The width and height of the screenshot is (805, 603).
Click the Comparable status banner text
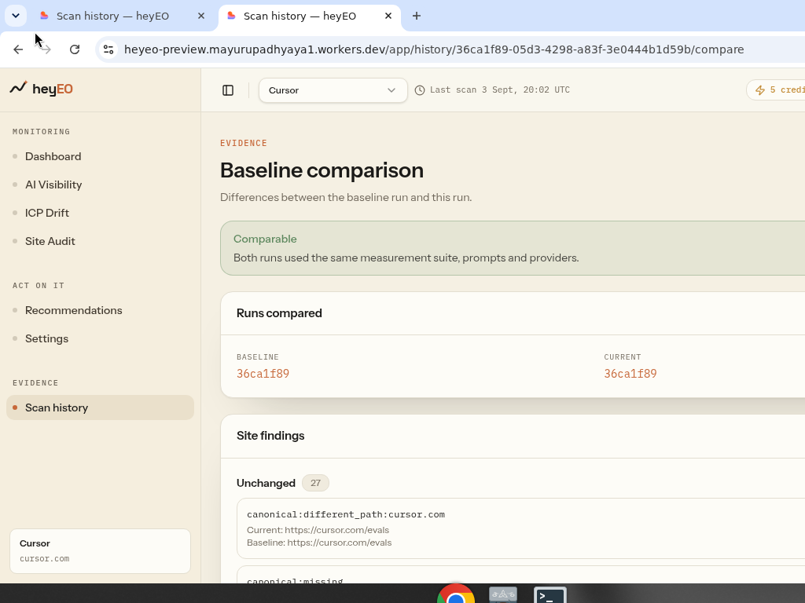click(265, 239)
